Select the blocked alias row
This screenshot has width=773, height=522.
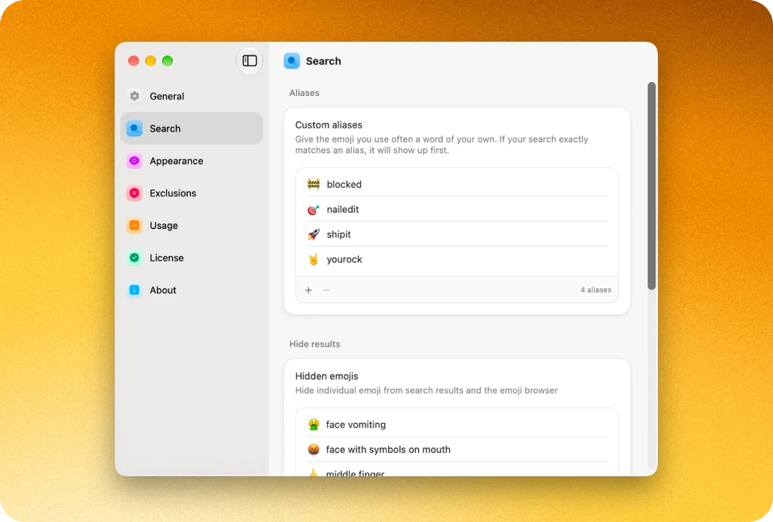coord(457,184)
